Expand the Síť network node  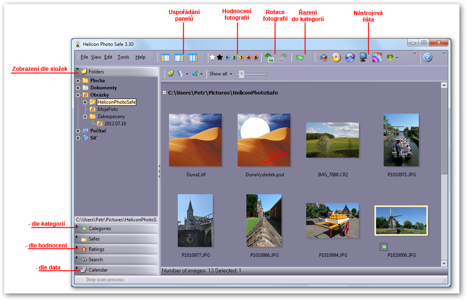tap(78, 138)
